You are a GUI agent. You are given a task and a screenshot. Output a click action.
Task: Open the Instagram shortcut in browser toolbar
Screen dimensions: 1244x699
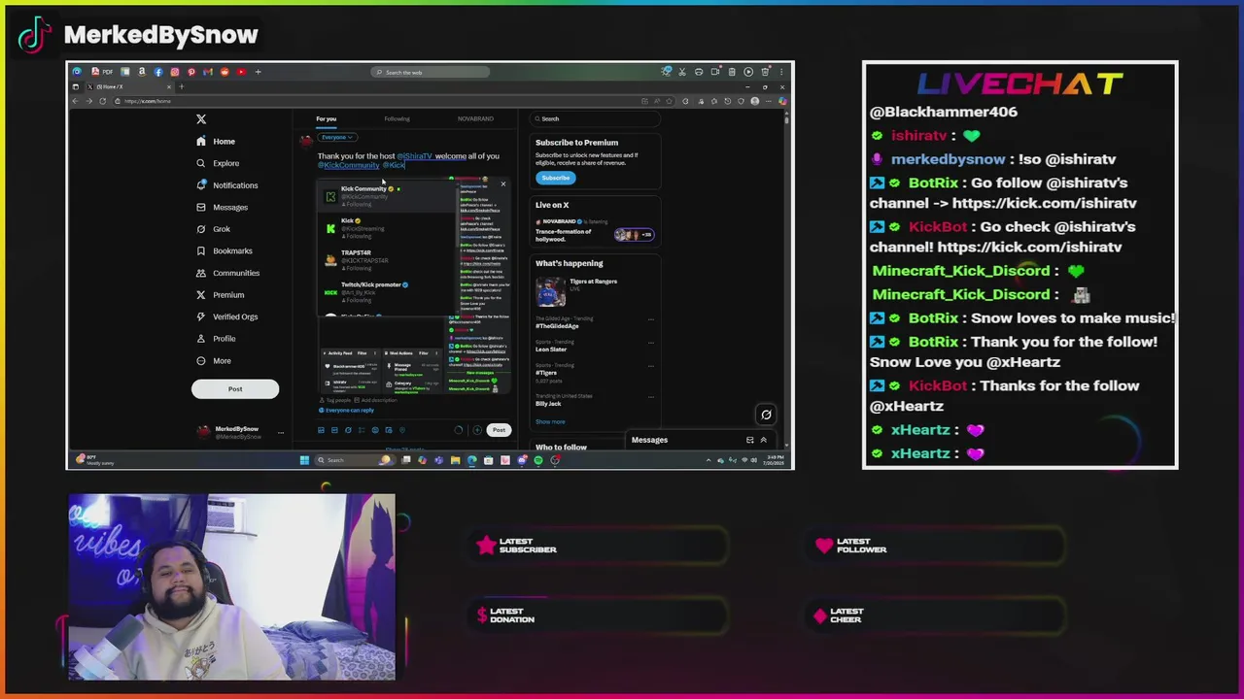click(175, 72)
